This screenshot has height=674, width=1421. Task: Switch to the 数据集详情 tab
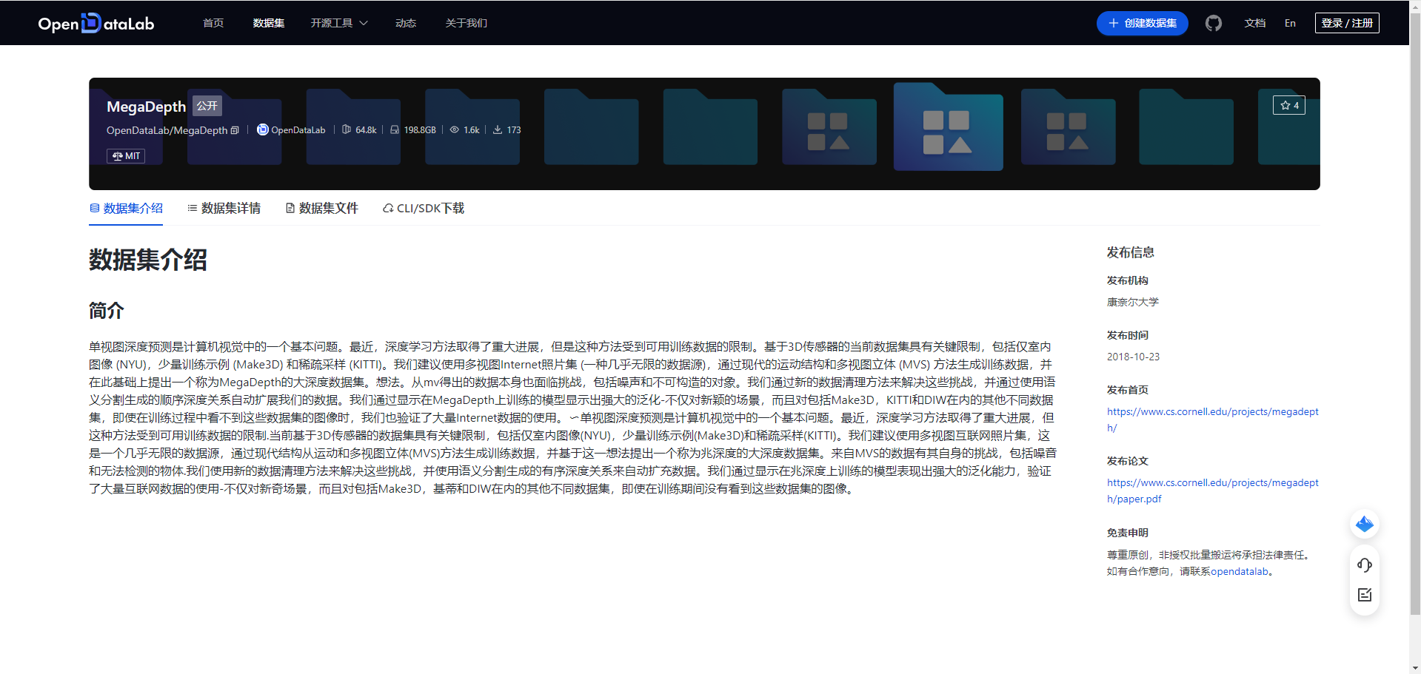[x=224, y=209]
